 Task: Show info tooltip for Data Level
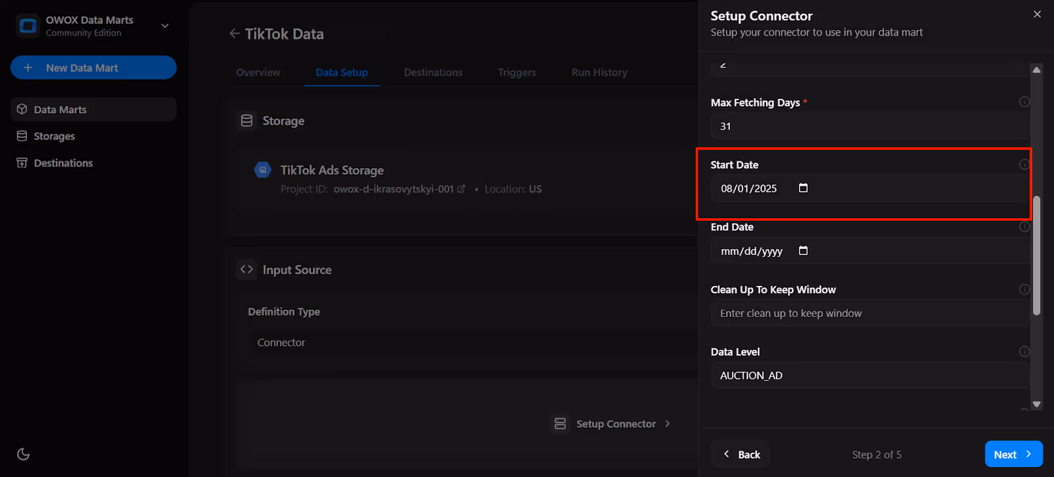(1024, 351)
